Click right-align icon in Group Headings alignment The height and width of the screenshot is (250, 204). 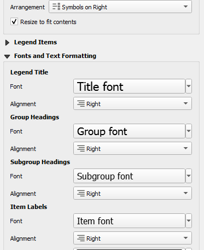81,148
